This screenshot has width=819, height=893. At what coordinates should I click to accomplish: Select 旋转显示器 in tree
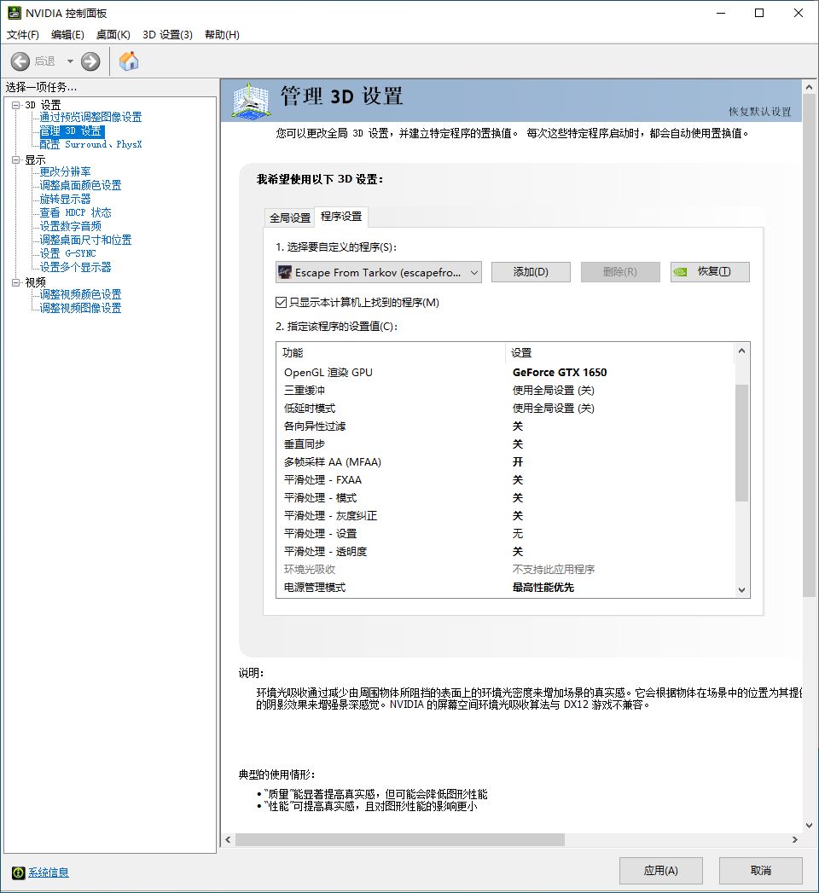click(65, 199)
